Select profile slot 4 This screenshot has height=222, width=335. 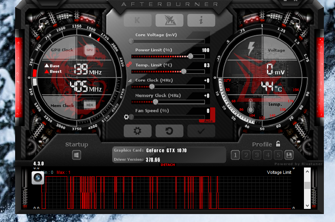click(268, 155)
